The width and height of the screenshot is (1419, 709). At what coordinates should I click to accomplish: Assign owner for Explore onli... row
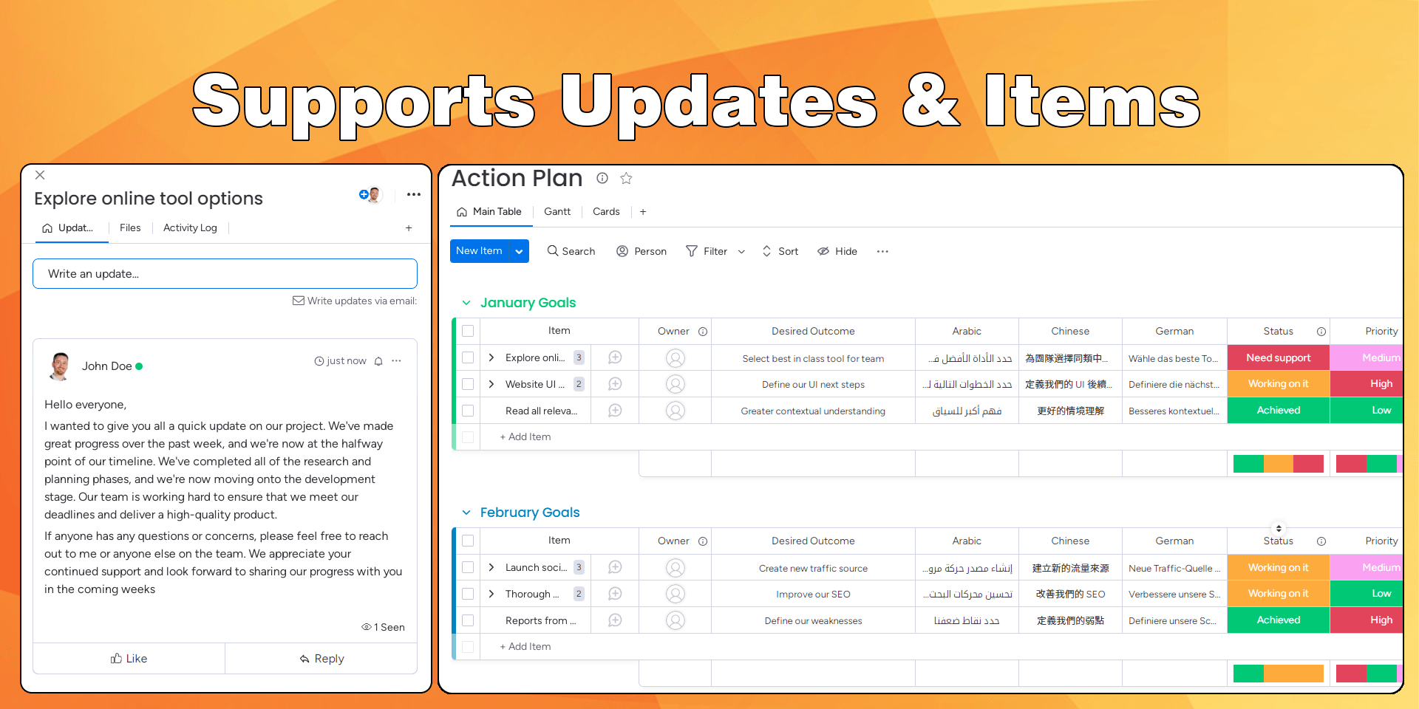point(676,358)
